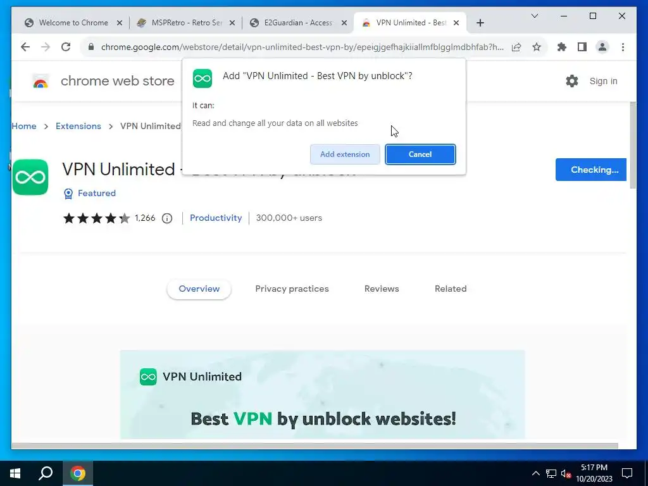Show hidden system tray icons
Screen dimensions: 648x486
pyautogui.click(x=535, y=473)
